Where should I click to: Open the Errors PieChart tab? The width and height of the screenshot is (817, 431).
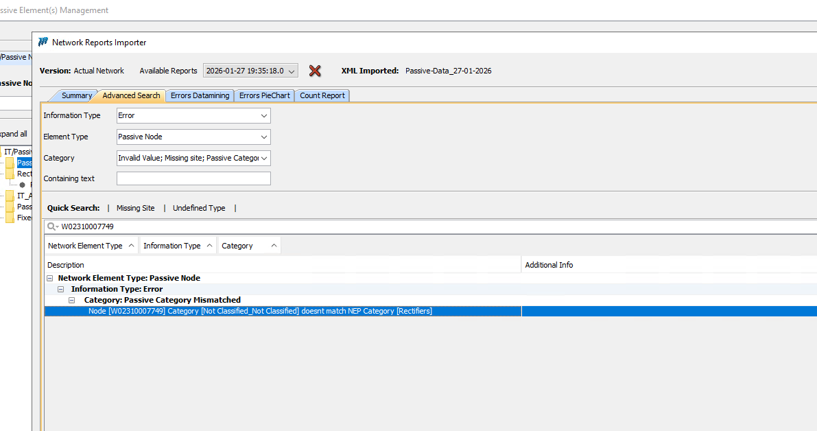coord(264,95)
